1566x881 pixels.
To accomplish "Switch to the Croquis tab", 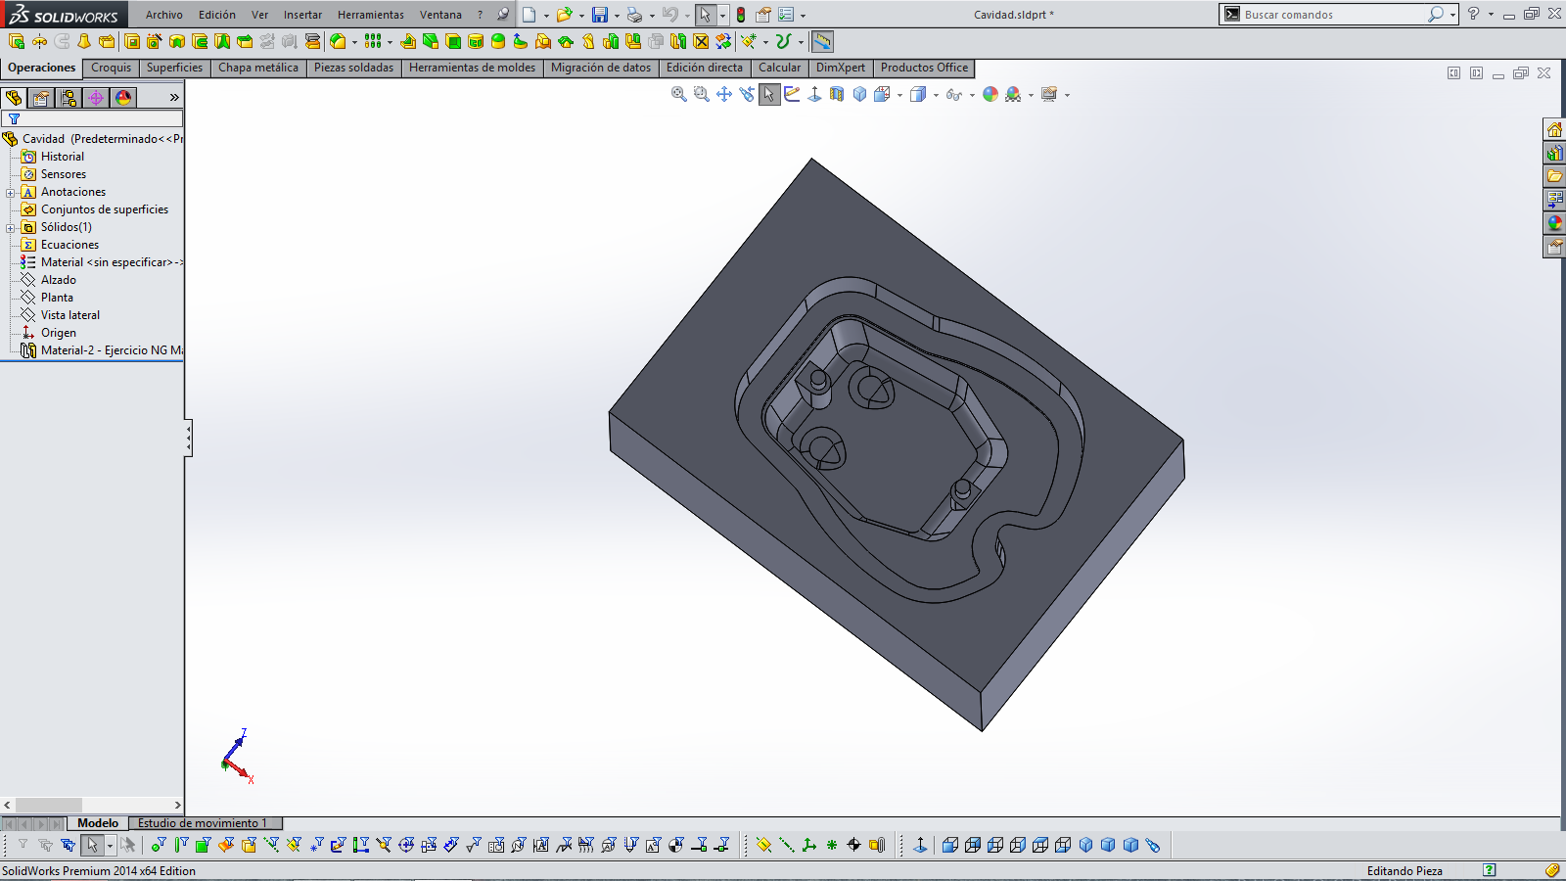I will point(111,68).
